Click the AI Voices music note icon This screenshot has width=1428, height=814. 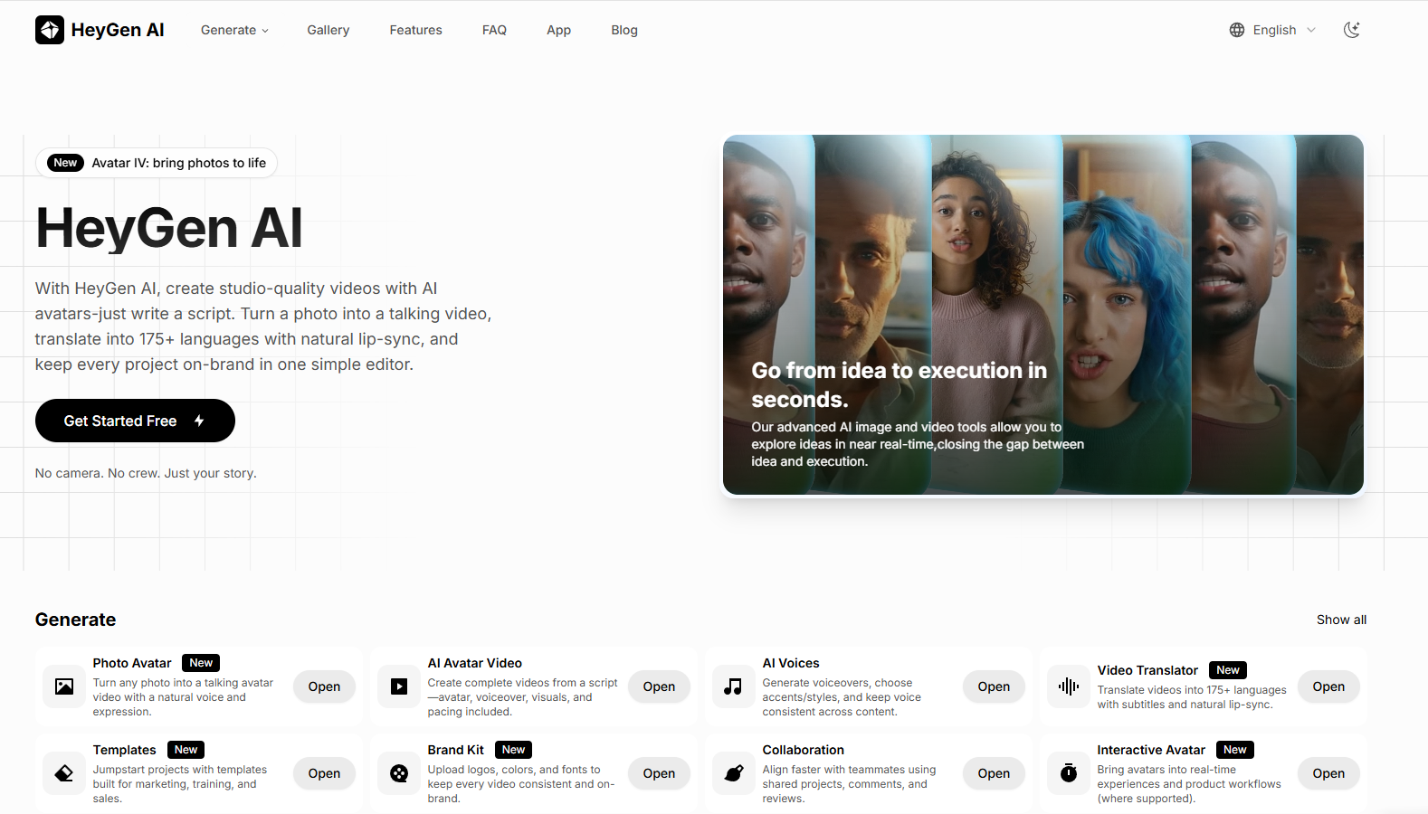point(734,686)
